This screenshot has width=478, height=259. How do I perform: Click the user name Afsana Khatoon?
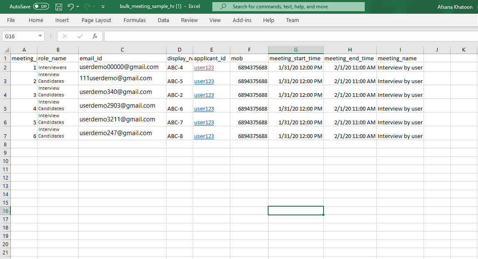[455, 7]
